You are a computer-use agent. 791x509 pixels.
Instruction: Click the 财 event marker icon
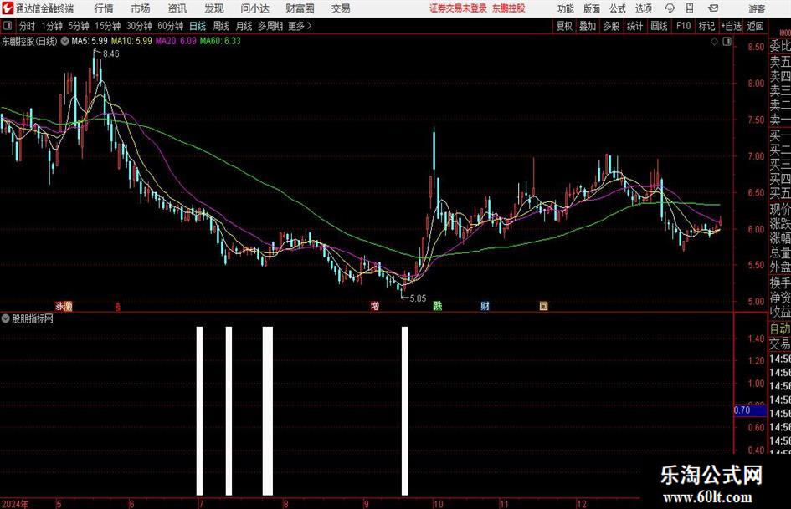(x=485, y=306)
